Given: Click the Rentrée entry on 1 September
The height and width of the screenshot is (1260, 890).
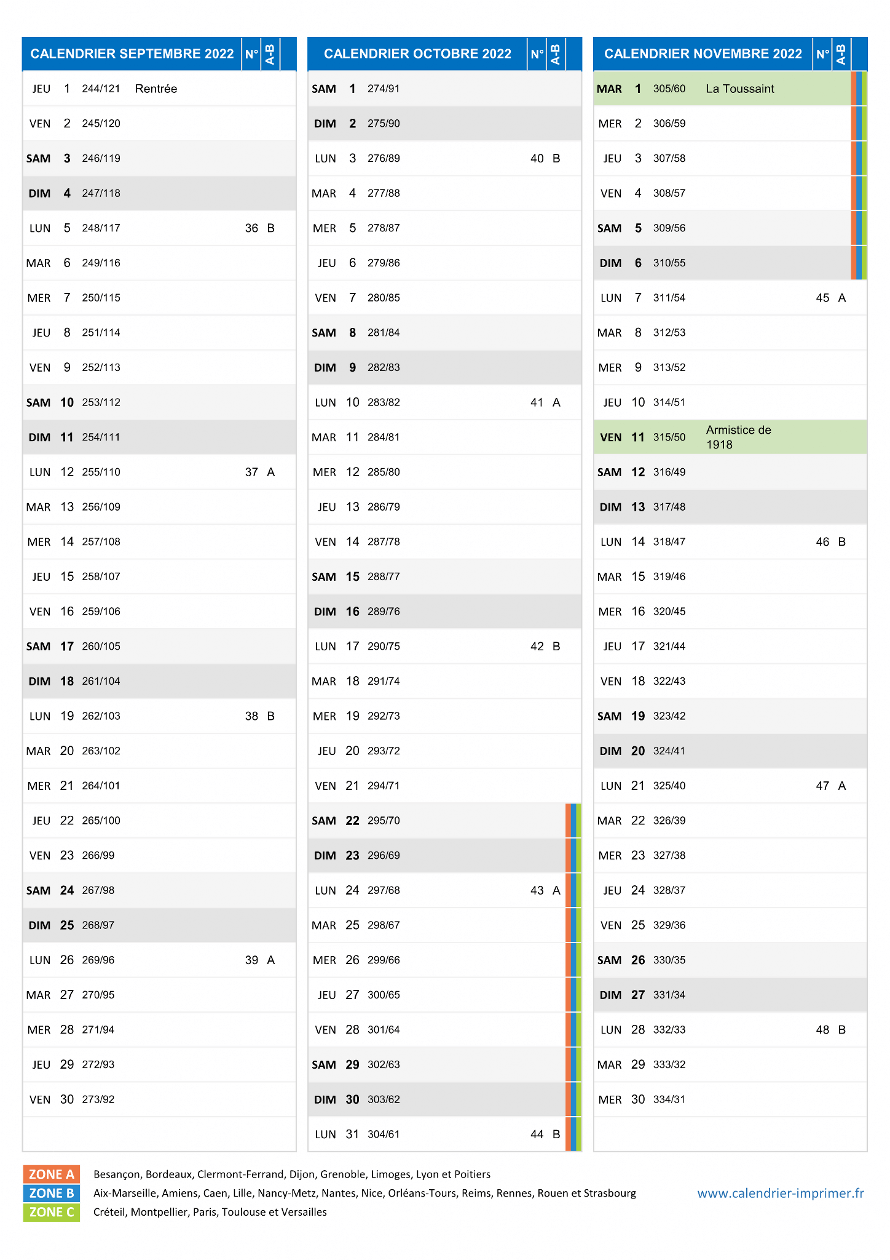Looking at the screenshot, I should point(156,89).
